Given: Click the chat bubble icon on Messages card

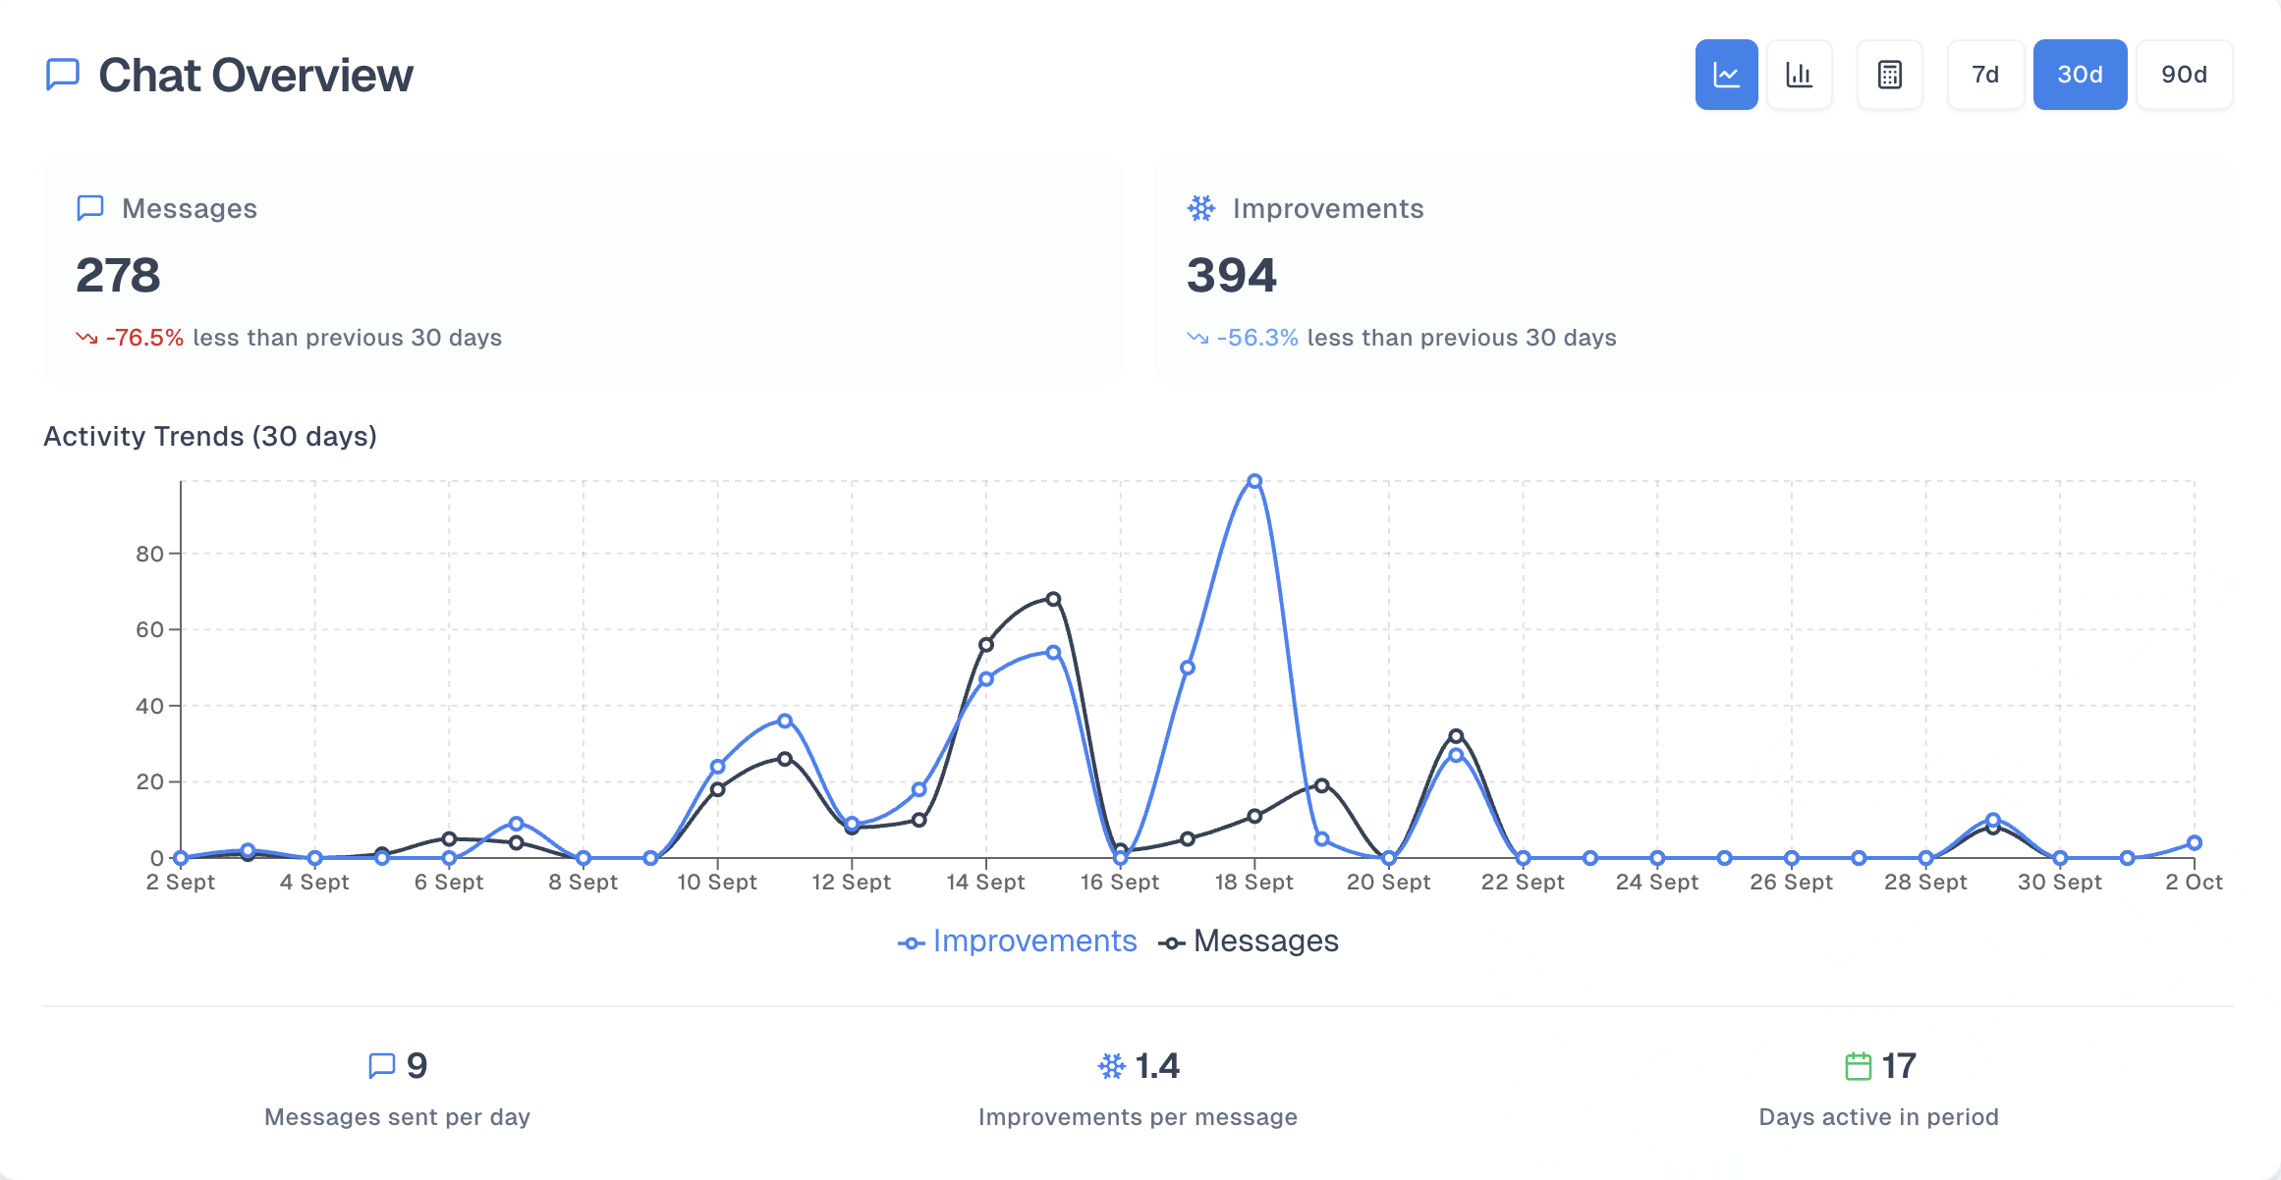Looking at the screenshot, I should point(88,207).
